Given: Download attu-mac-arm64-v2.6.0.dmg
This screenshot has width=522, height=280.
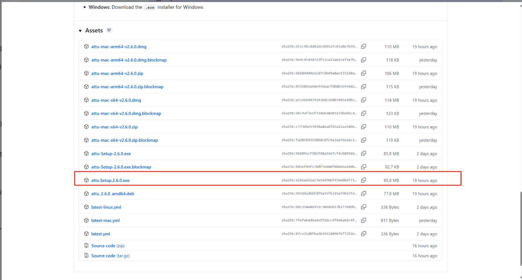Looking at the screenshot, I should click(119, 47).
